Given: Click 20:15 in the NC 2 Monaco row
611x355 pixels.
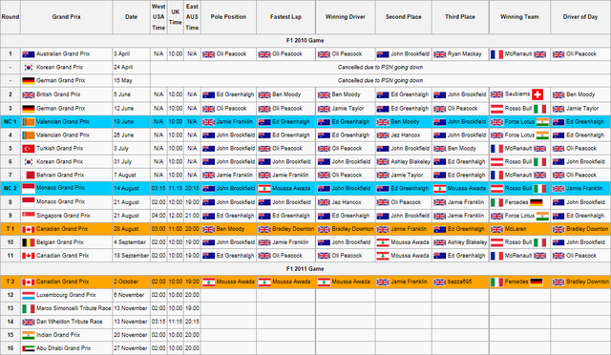Looking at the screenshot, I should pyautogui.click(x=192, y=189).
